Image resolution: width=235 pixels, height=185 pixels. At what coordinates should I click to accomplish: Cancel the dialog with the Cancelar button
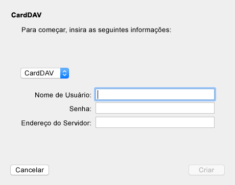coord(30,170)
